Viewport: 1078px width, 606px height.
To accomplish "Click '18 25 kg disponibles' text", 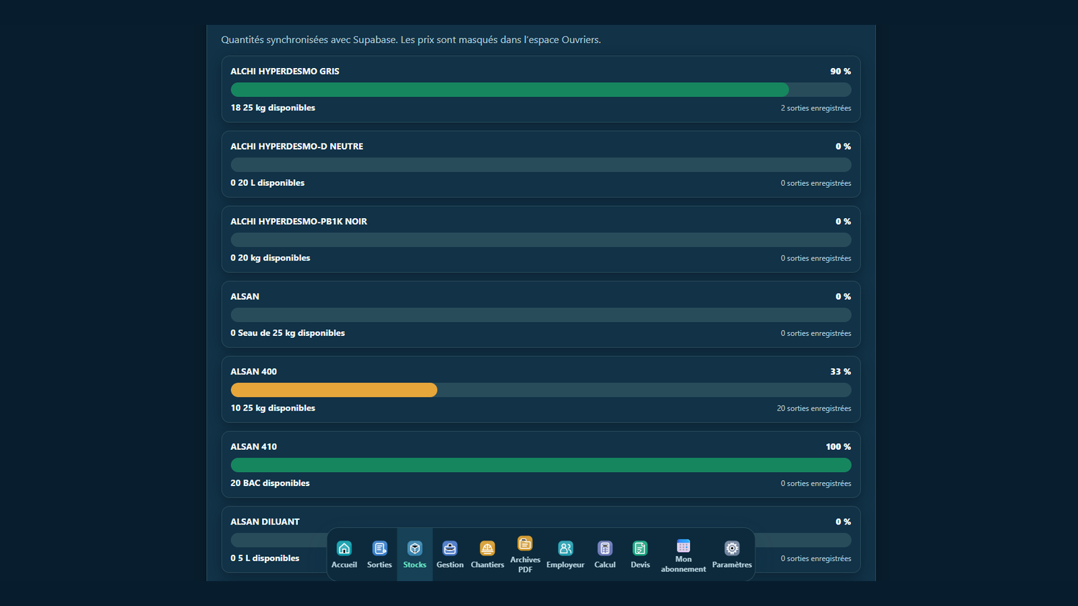I will click(273, 108).
